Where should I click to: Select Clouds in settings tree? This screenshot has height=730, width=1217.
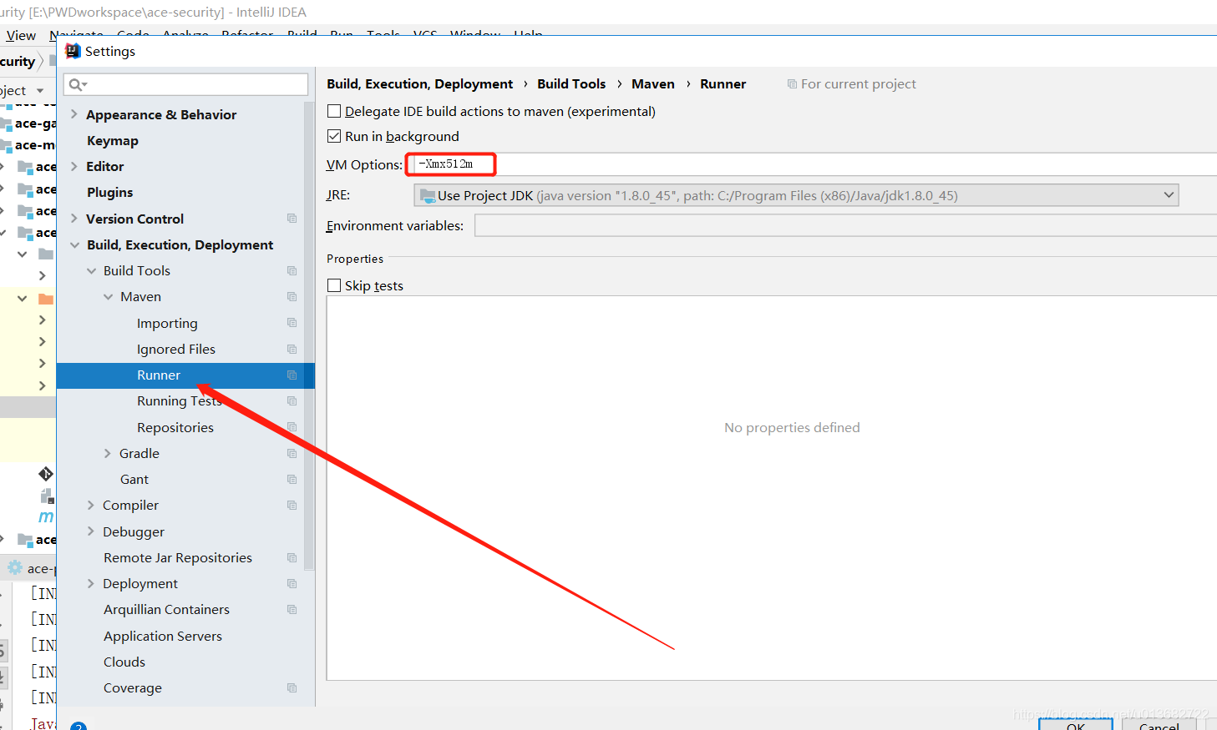(x=124, y=662)
